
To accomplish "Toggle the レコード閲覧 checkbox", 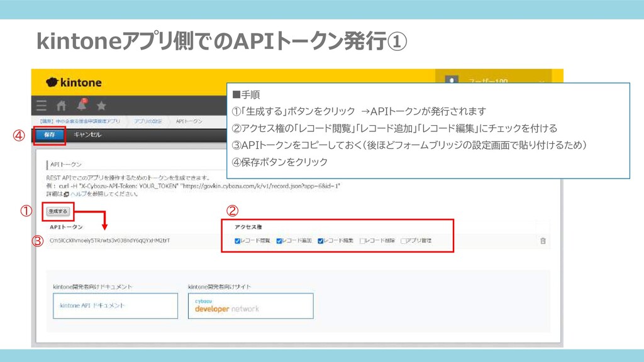I will point(237,241).
